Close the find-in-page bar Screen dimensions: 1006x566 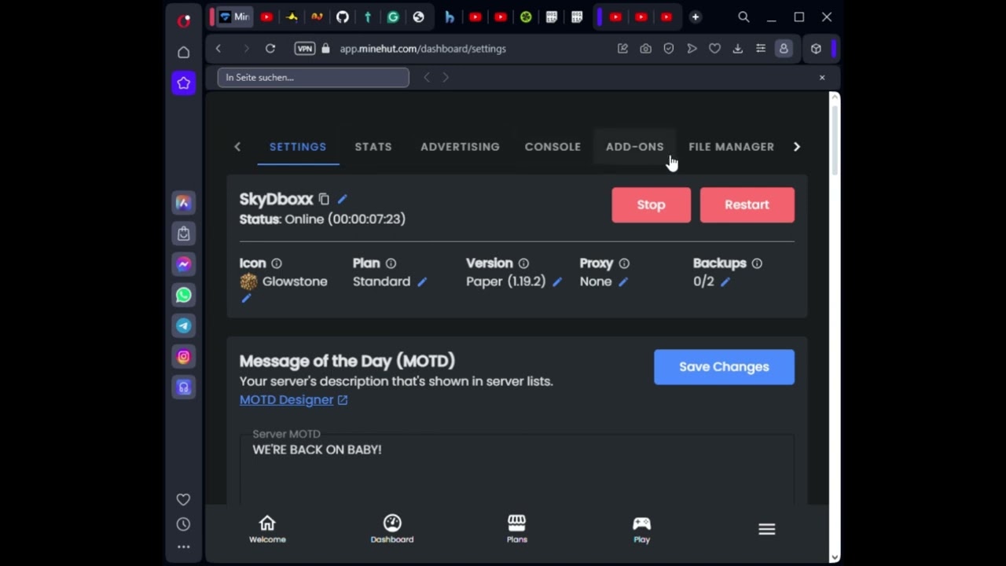point(822,77)
